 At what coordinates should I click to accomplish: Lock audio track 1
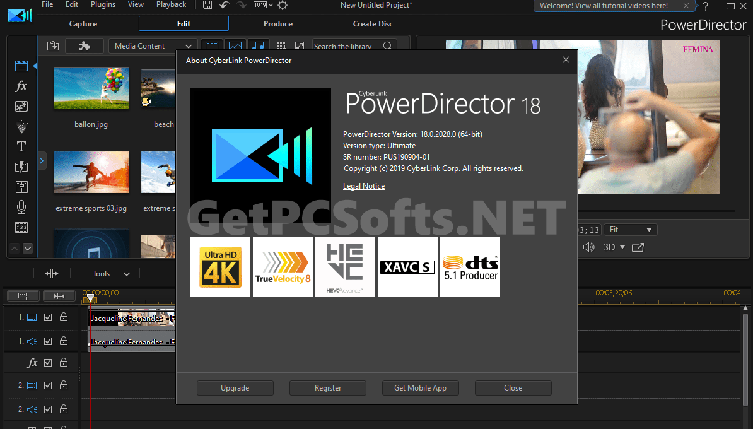(64, 341)
